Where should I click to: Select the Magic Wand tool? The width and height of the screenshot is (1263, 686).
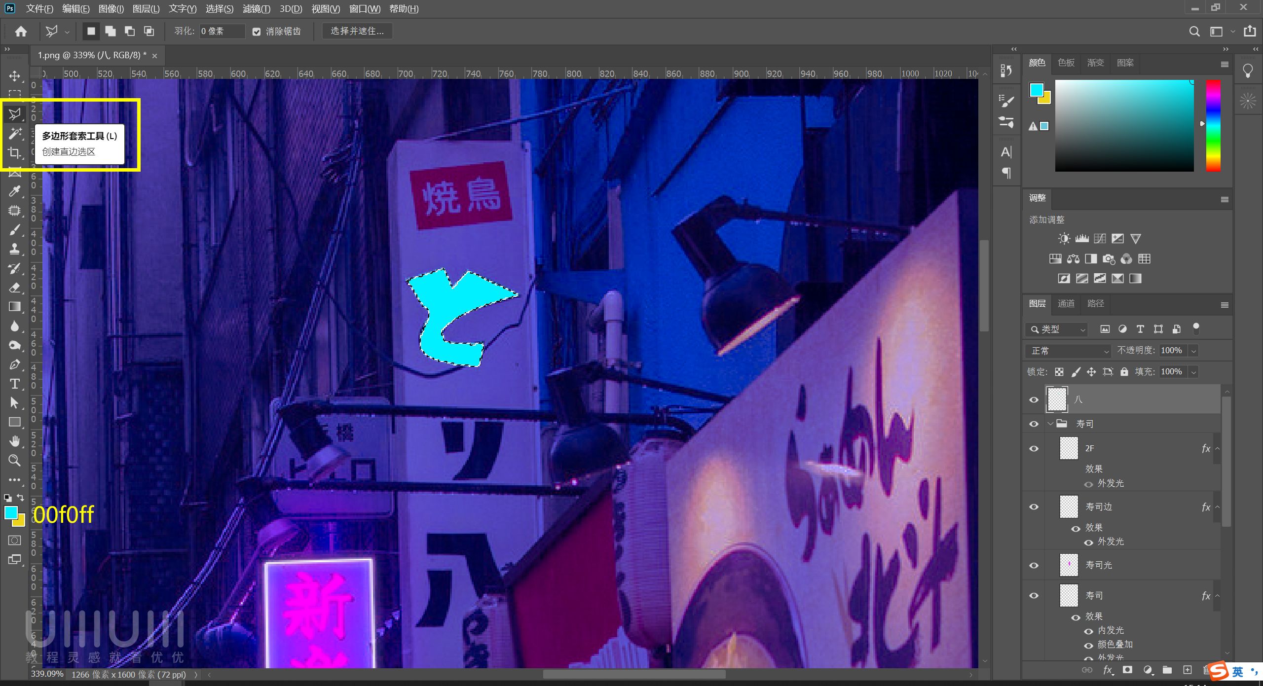(x=15, y=133)
